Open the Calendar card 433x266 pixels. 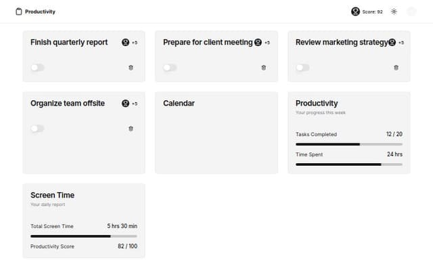(x=216, y=133)
